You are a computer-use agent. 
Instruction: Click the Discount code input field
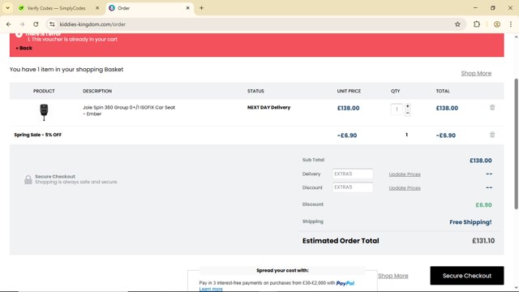coord(353,187)
